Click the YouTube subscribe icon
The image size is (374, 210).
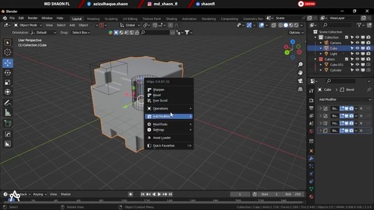307,4
